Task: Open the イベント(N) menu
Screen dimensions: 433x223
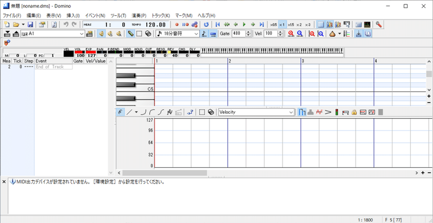Action: pos(95,16)
